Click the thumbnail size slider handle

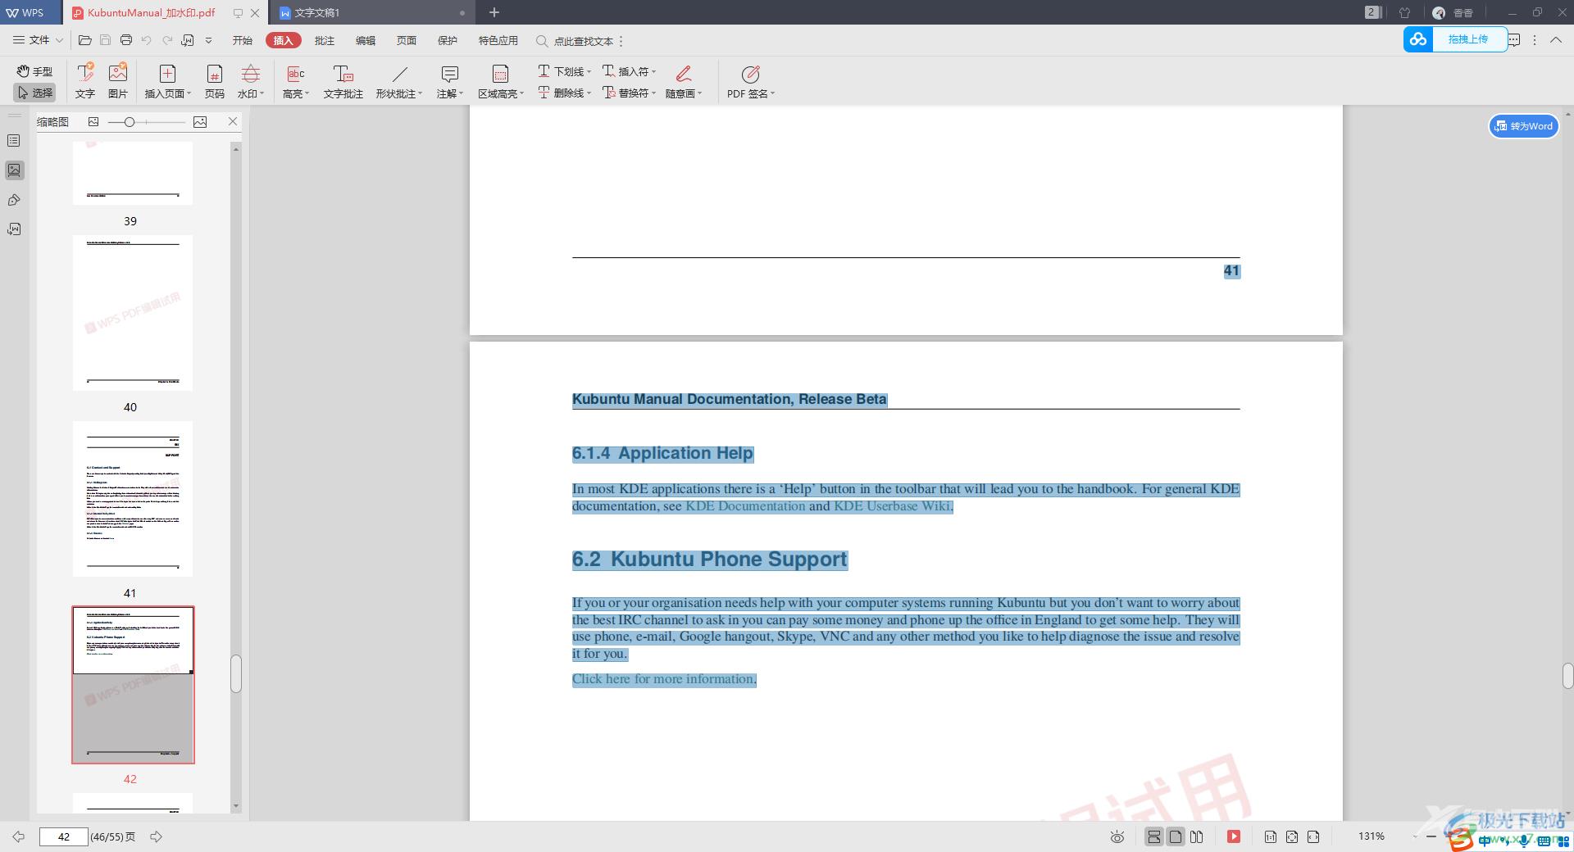130,121
